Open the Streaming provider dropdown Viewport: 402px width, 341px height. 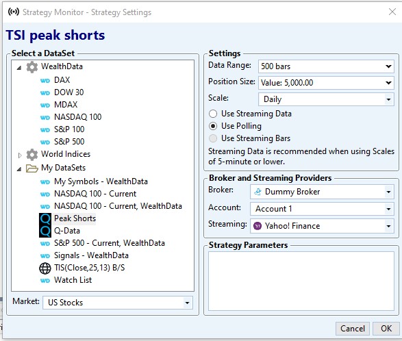pos(388,226)
